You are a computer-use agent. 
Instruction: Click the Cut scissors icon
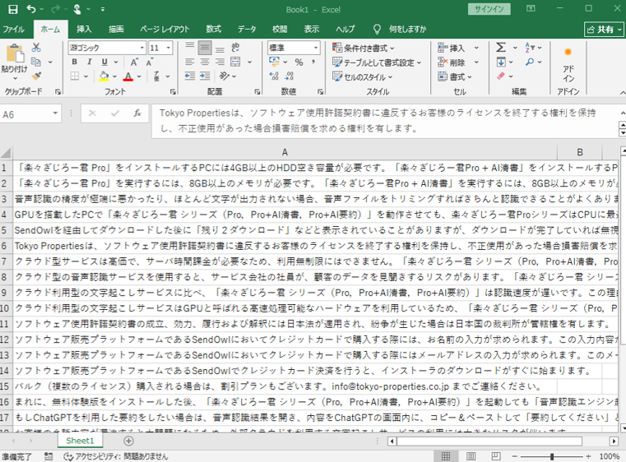[36, 48]
